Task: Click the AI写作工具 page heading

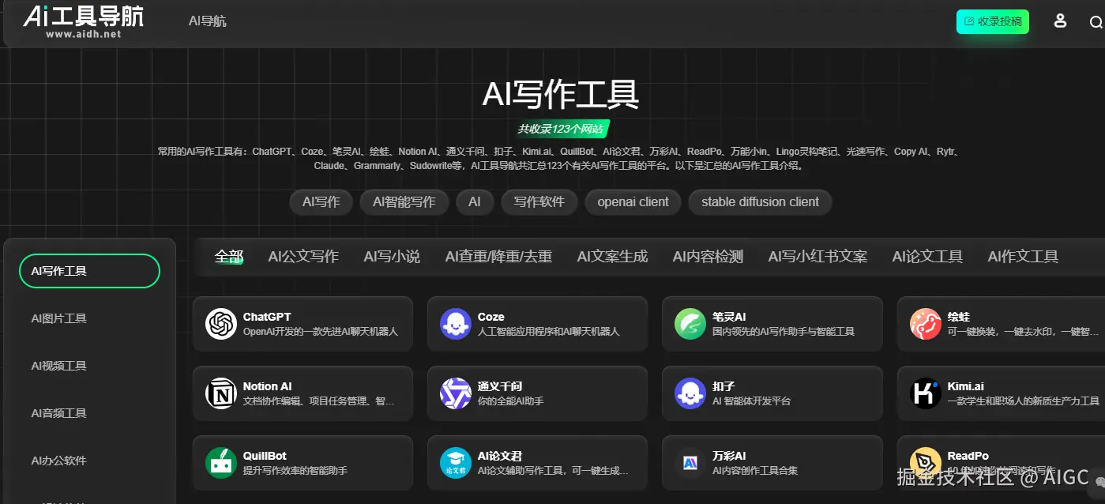Action: 560,94
